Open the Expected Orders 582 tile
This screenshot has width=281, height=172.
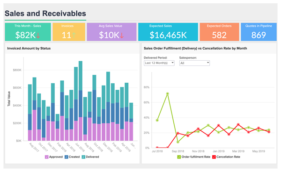tap(219, 32)
